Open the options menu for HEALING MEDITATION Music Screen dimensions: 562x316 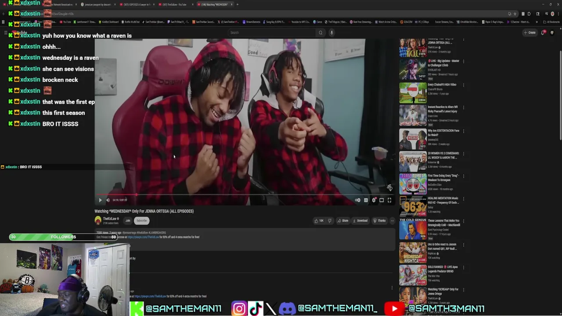click(x=463, y=199)
